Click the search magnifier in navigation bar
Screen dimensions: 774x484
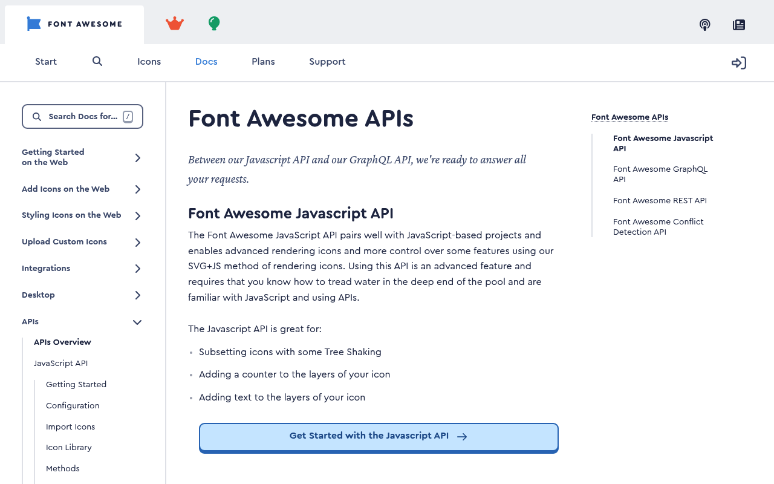97,61
